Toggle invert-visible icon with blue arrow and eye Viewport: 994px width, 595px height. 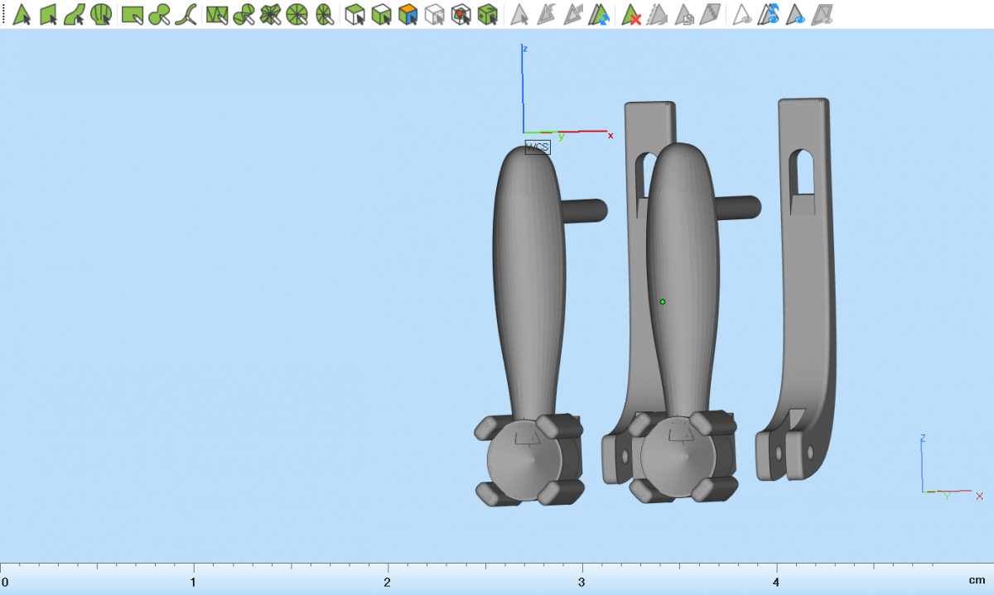click(770, 14)
